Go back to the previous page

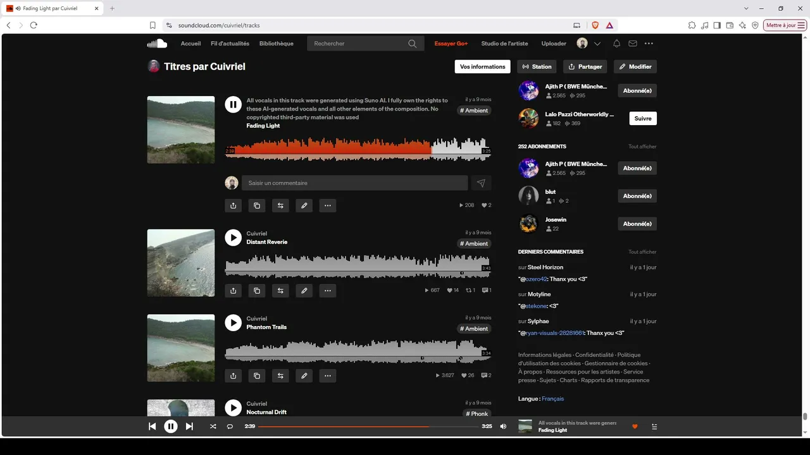[x=8, y=25]
